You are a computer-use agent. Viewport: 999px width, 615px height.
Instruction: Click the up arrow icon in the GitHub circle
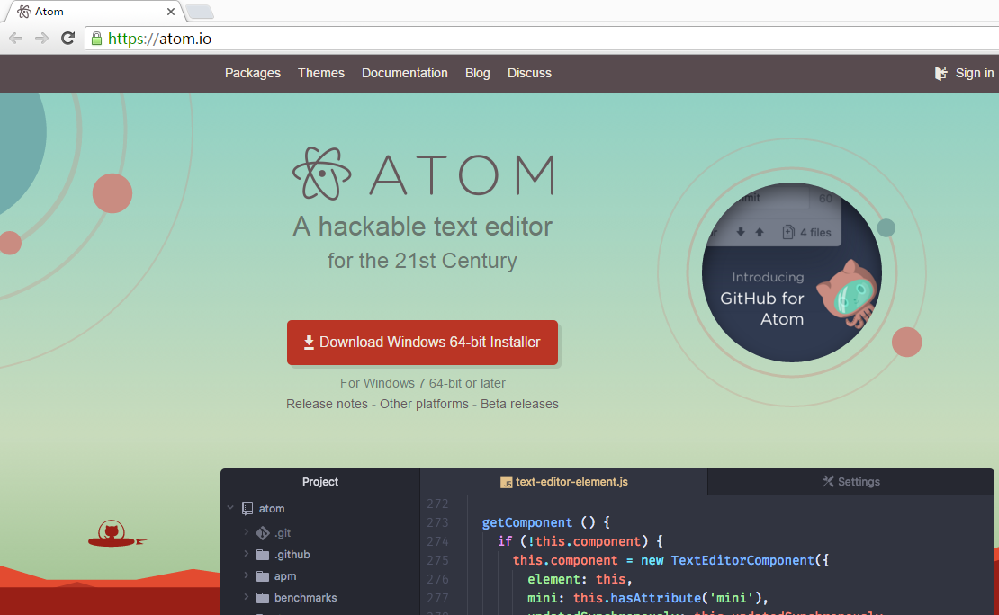click(x=760, y=232)
